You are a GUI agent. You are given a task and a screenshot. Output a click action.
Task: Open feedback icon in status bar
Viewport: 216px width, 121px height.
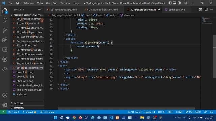[206, 112]
